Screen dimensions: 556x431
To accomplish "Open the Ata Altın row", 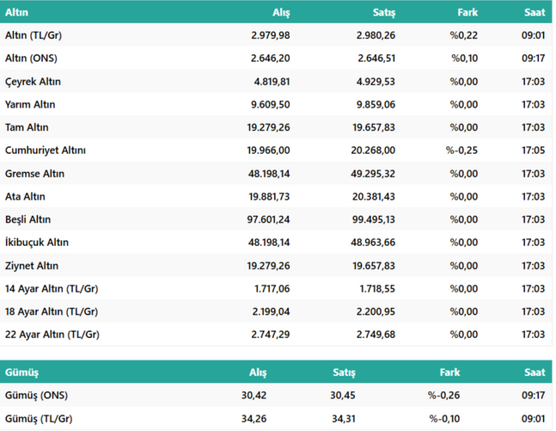I will pos(26,196).
